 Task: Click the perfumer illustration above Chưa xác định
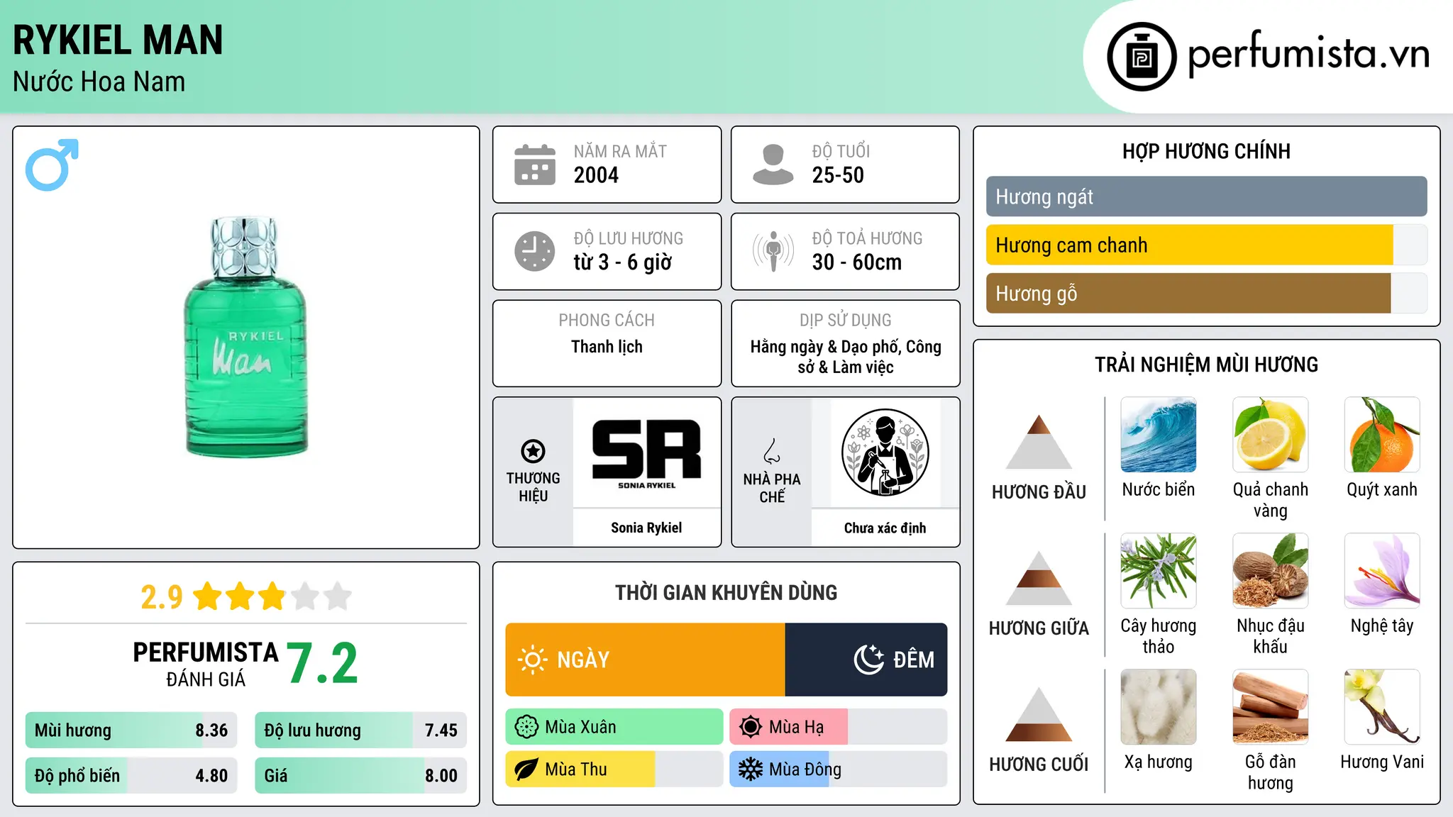tap(885, 452)
